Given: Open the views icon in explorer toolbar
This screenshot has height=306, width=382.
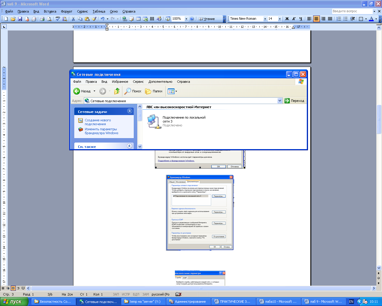Looking at the screenshot, I should pos(171,91).
